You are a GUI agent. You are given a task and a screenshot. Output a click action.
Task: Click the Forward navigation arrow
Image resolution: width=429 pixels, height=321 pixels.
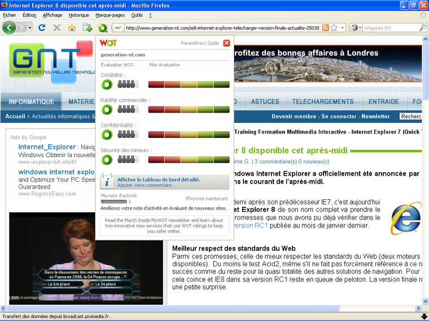point(22,28)
